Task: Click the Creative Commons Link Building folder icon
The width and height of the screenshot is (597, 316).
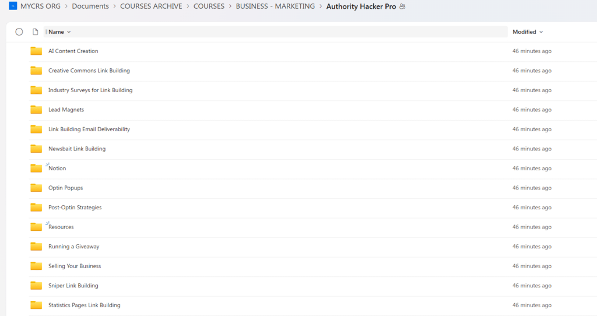Action: (x=36, y=71)
